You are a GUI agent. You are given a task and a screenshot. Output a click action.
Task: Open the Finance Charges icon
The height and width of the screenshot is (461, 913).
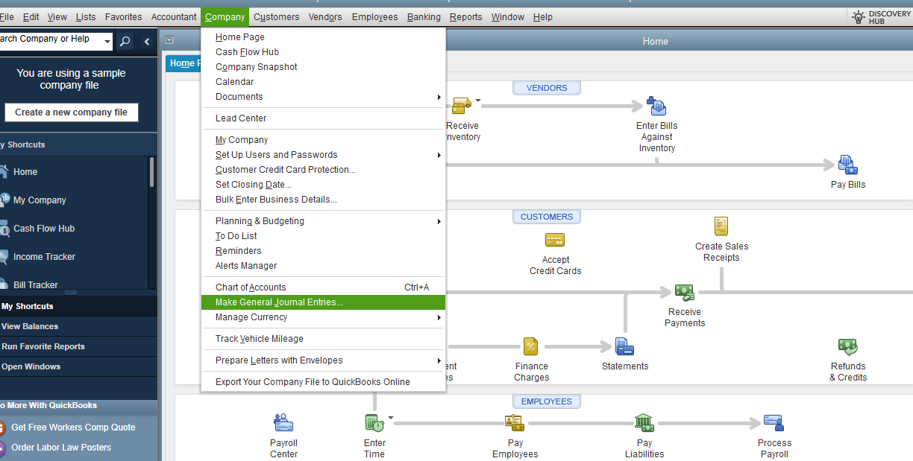point(531,346)
